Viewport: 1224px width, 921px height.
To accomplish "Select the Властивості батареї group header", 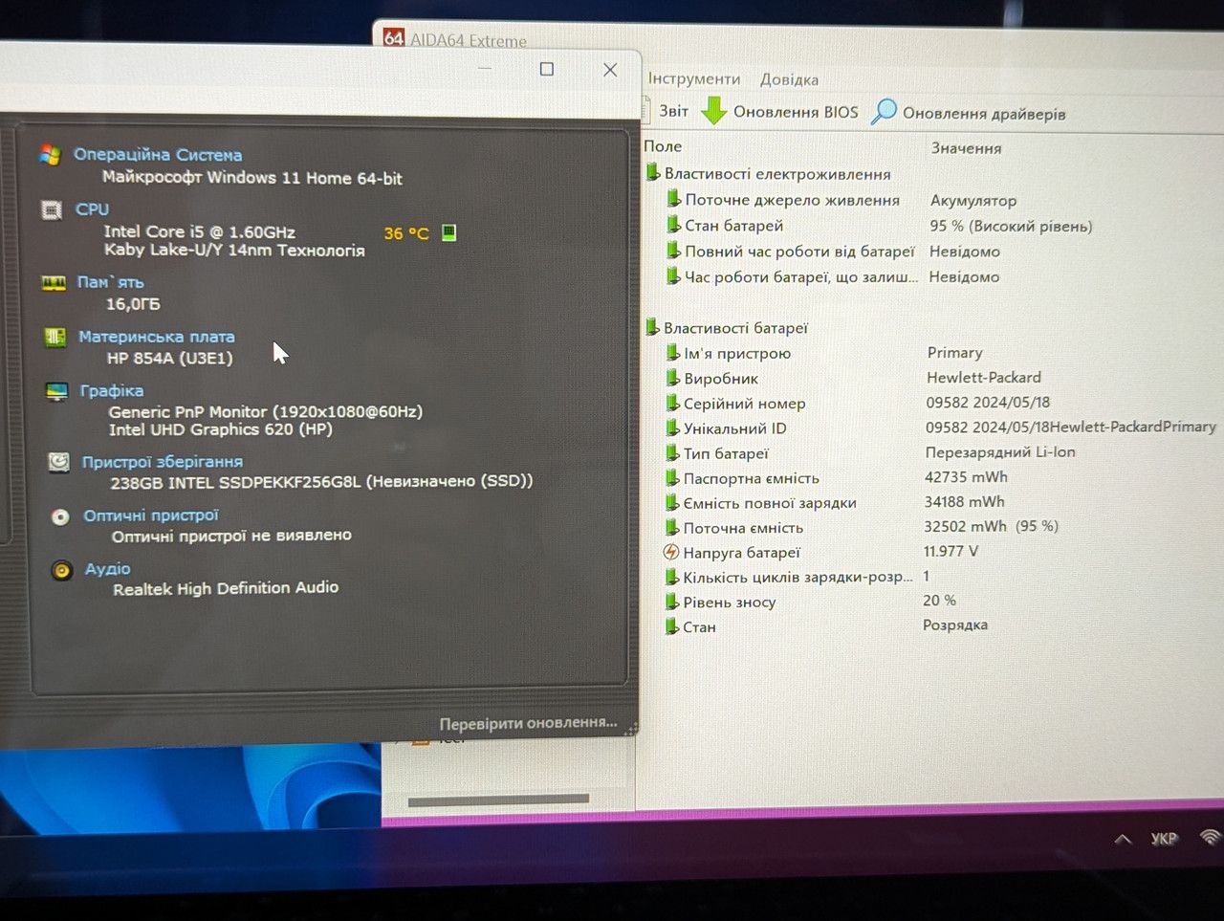I will coord(735,328).
